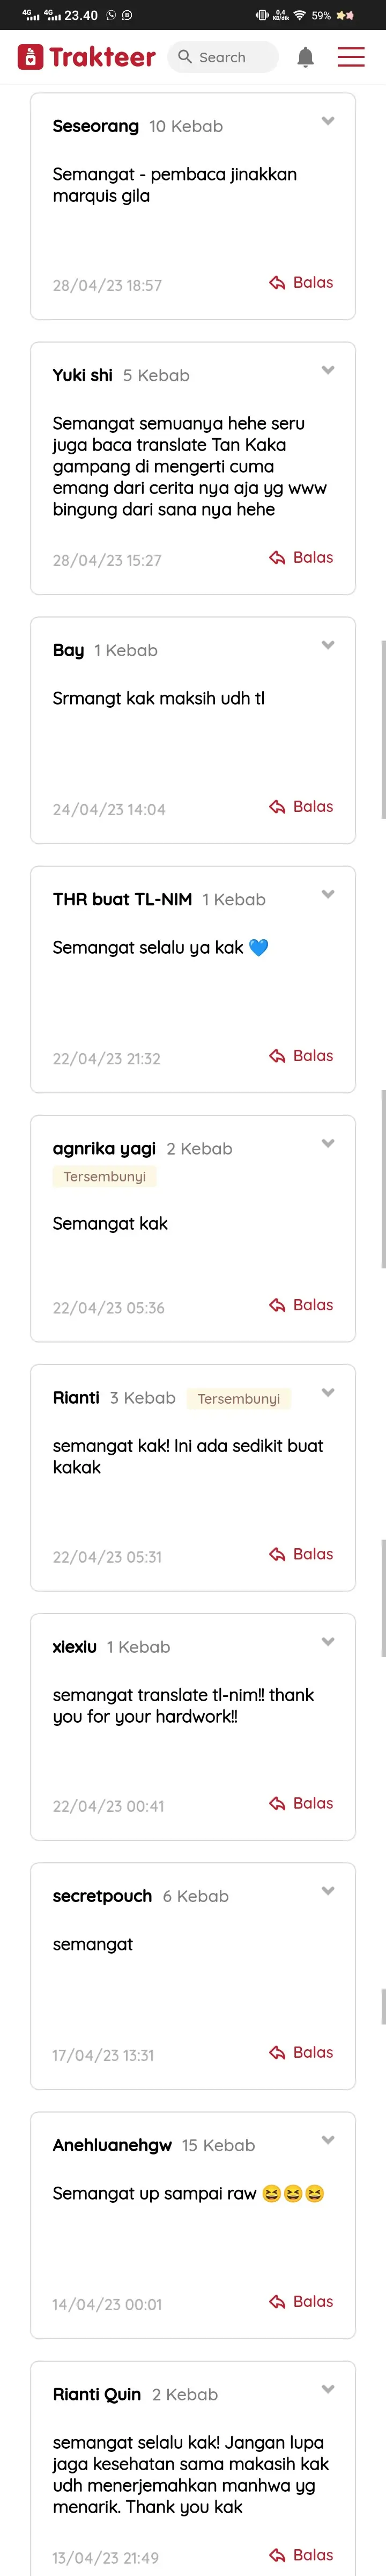Reply to agnrika yagi's message
386x2576 pixels.
[x=301, y=1305]
